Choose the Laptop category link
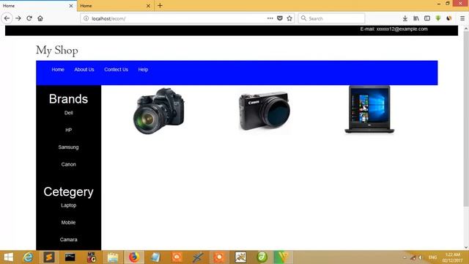This screenshot has width=469, height=264. pyautogui.click(x=68, y=205)
